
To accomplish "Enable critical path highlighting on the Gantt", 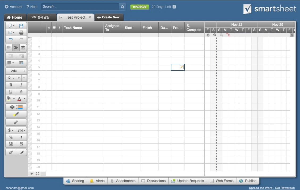I will coord(228,35).
